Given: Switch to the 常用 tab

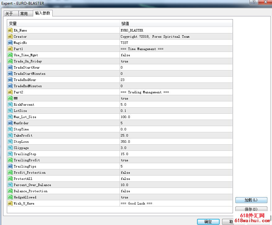Looking at the screenshot, I should tap(24, 14).
